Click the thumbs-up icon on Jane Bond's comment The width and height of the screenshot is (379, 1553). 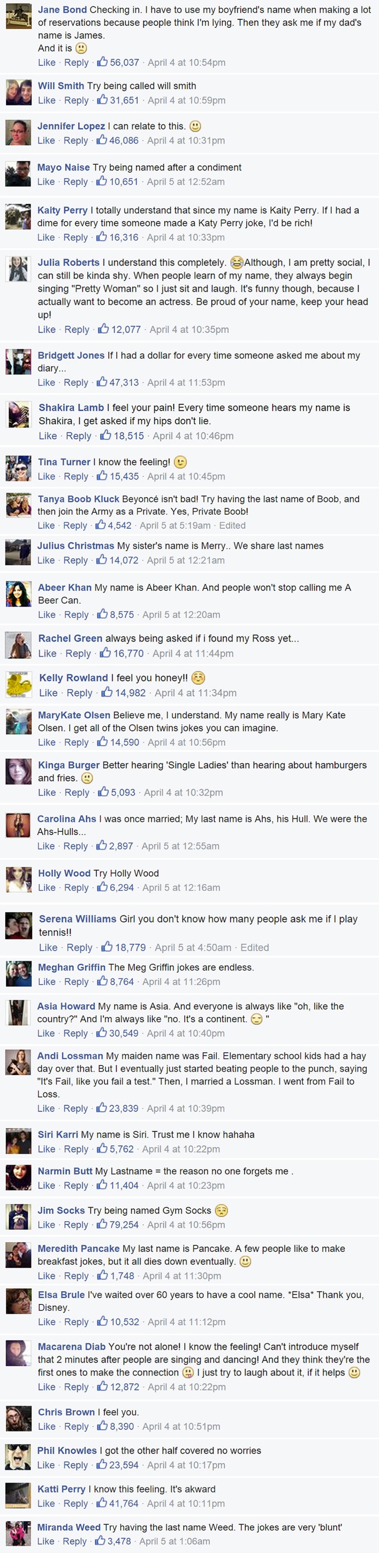tap(102, 62)
